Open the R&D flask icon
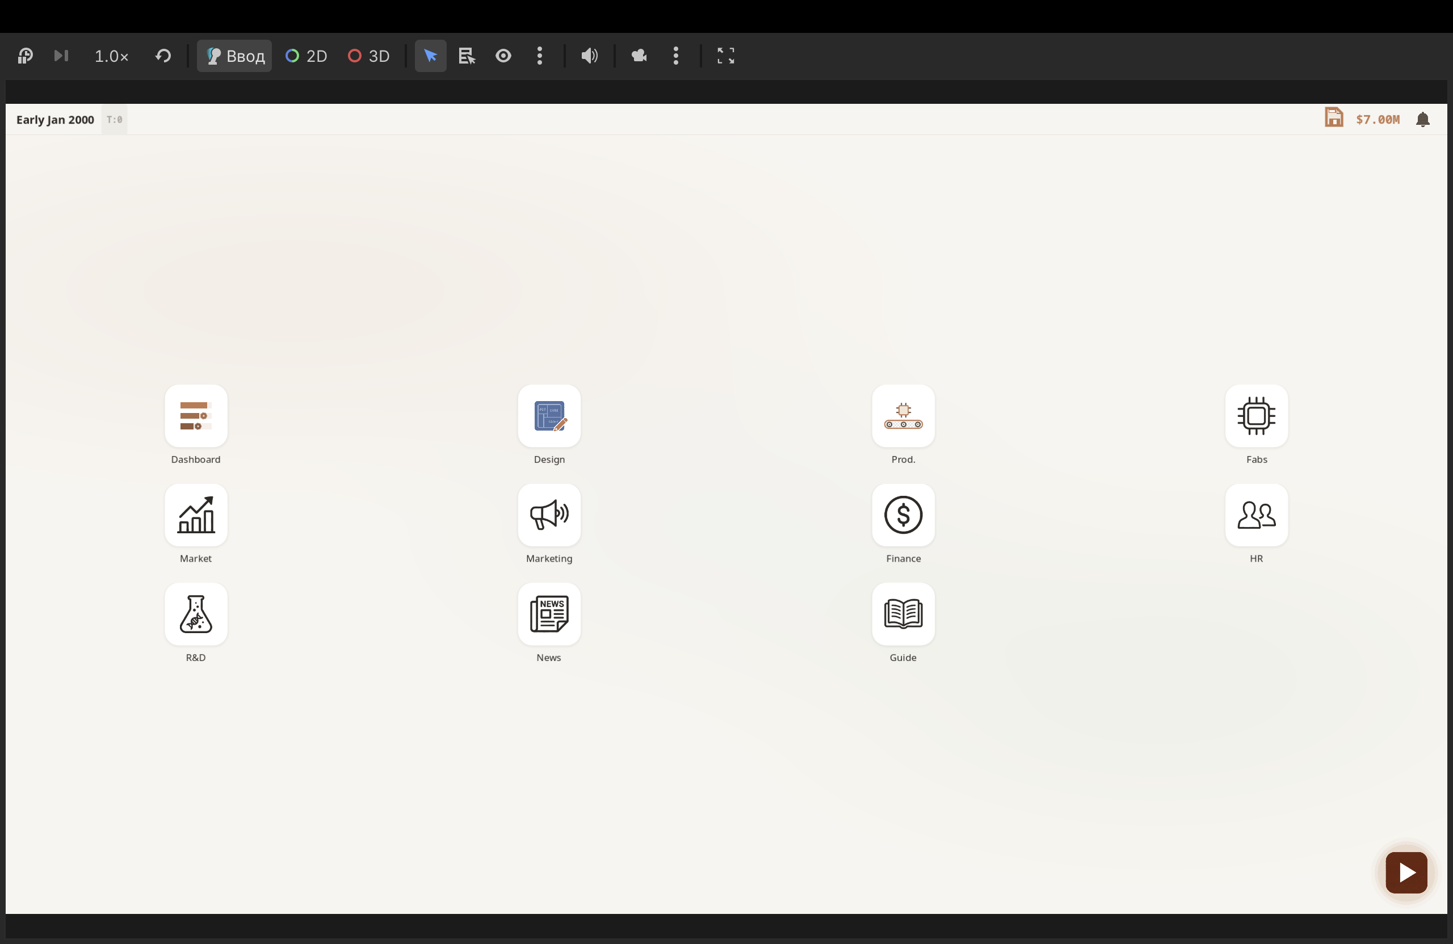1453x944 pixels. coord(195,613)
